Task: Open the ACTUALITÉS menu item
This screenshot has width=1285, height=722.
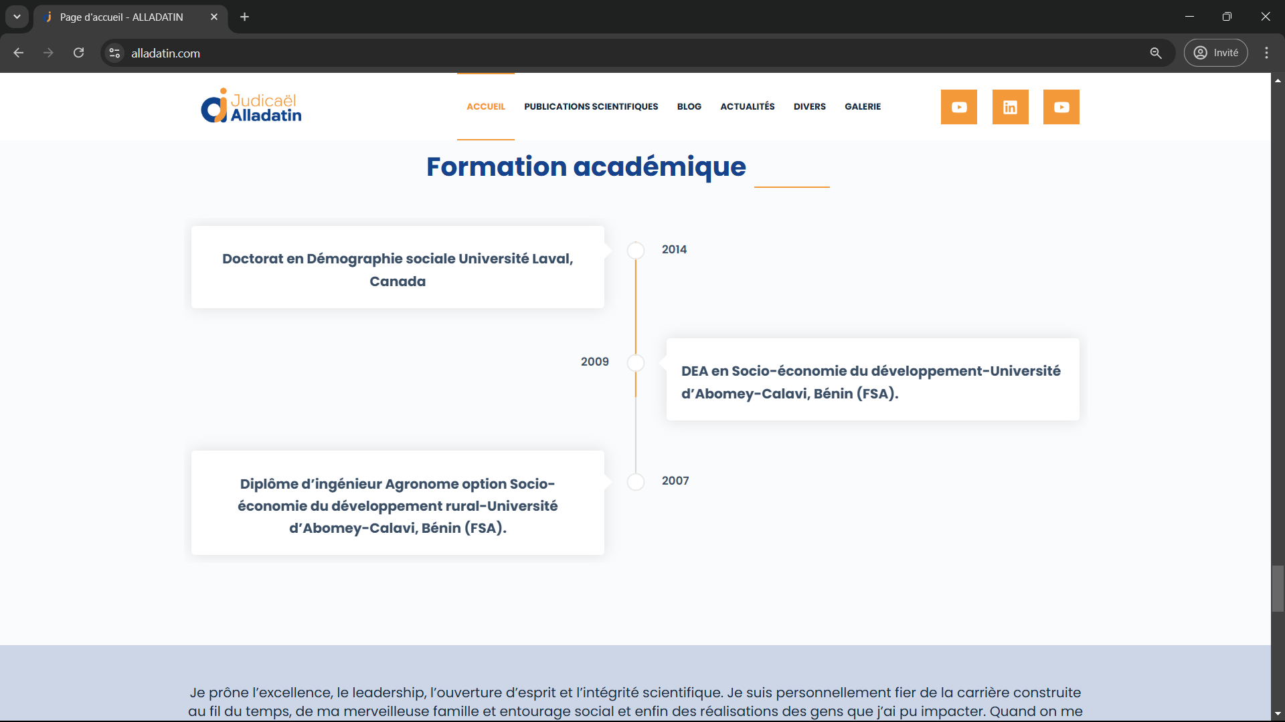Action: pos(747,106)
